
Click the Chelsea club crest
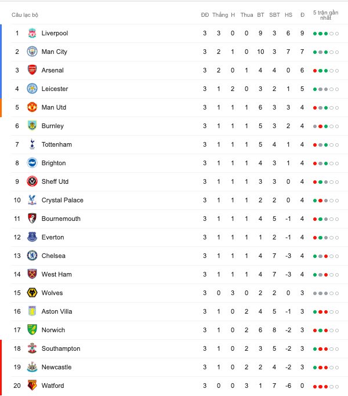tap(32, 256)
